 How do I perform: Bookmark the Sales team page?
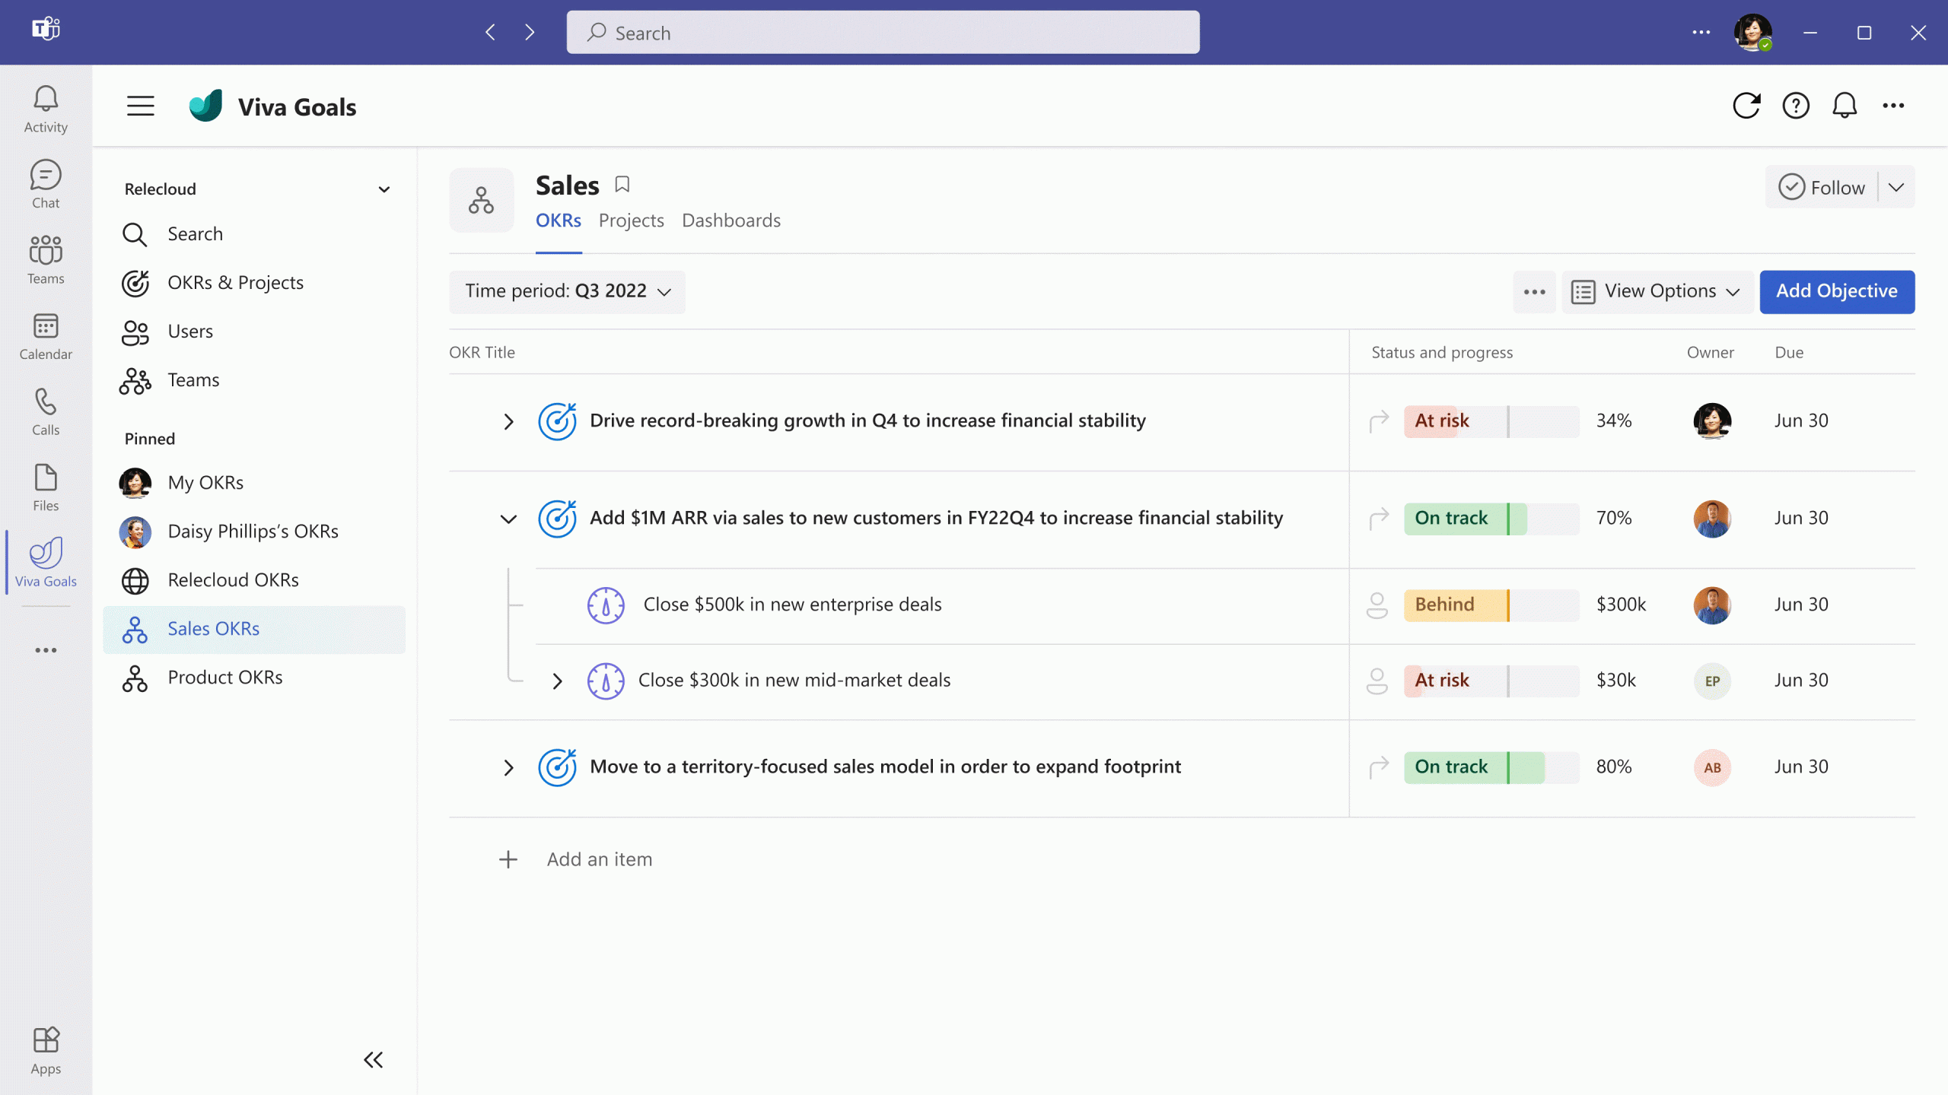click(x=622, y=185)
